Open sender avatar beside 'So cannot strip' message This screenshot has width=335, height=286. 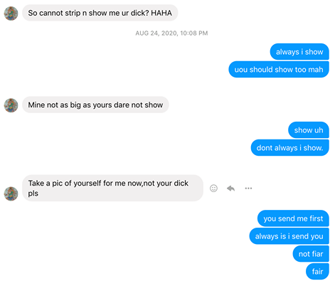(x=11, y=14)
